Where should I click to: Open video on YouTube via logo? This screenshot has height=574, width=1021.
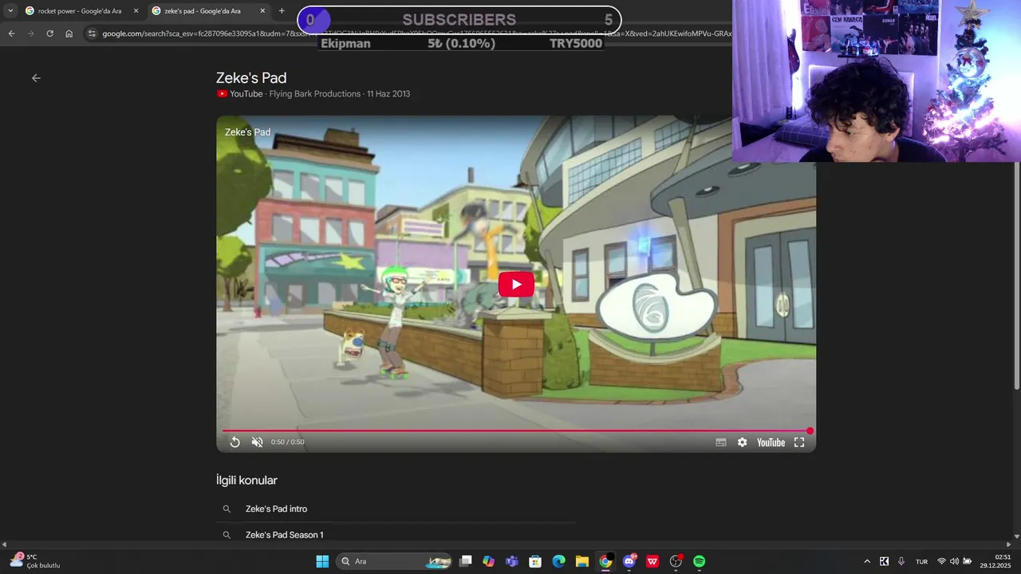[771, 442]
